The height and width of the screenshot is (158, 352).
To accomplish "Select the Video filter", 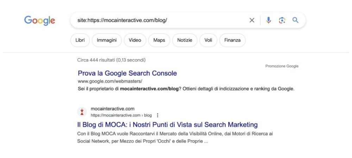I will [135, 40].
